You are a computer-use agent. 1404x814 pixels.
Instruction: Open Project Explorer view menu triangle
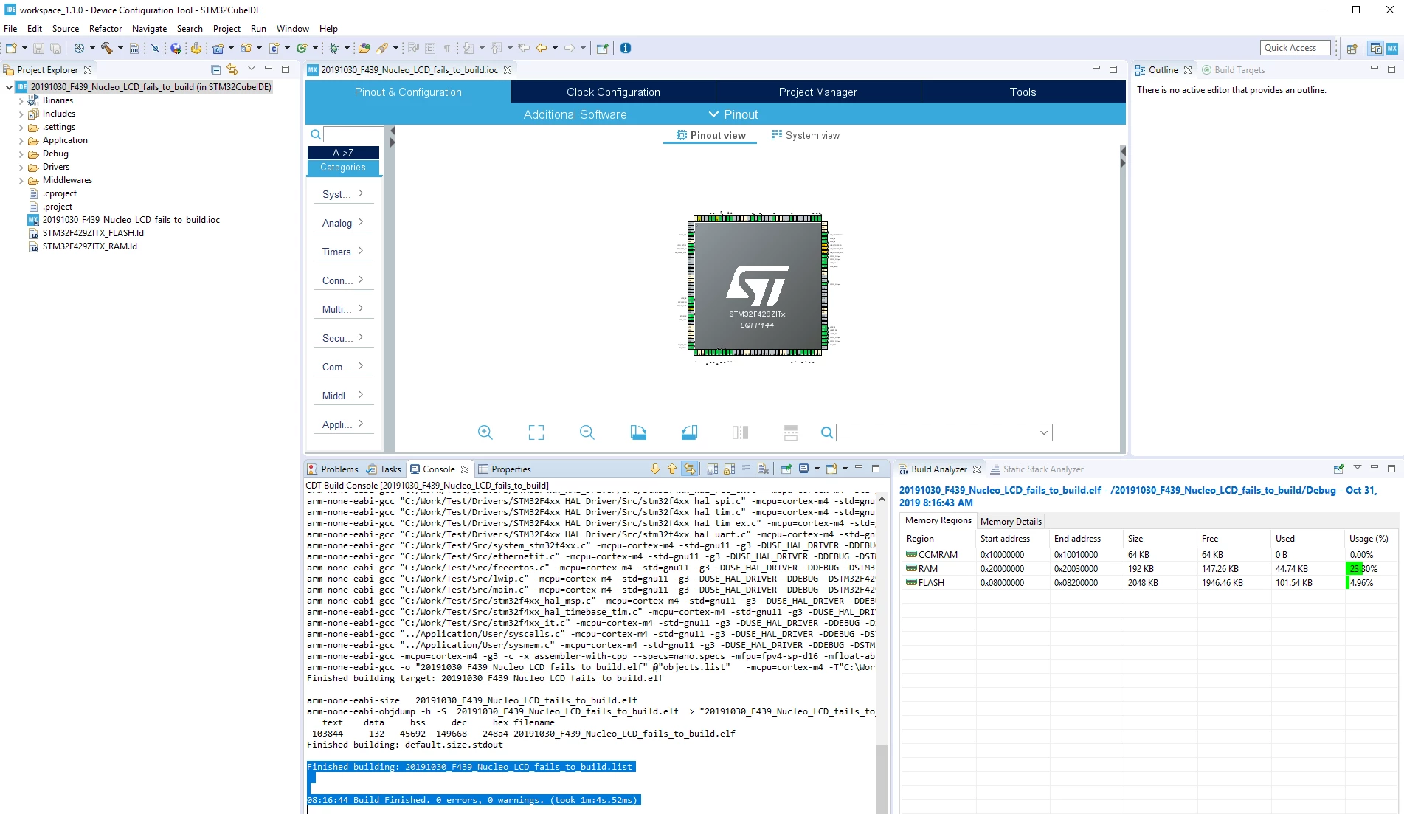click(x=251, y=69)
